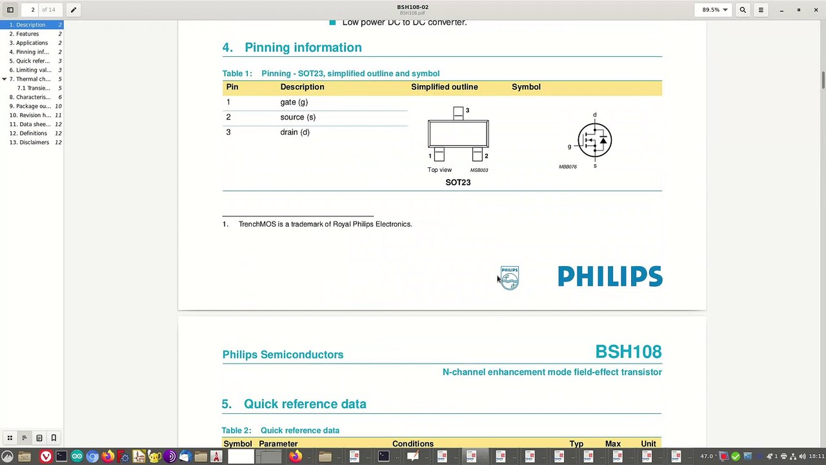Image resolution: width=826 pixels, height=465 pixels.
Task: Click the 'source (s)' table cell
Action: [x=298, y=117]
